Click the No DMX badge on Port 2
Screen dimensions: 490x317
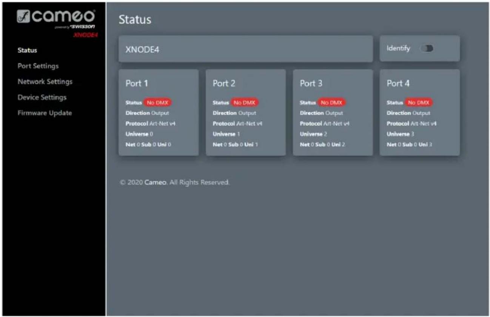coord(245,102)
